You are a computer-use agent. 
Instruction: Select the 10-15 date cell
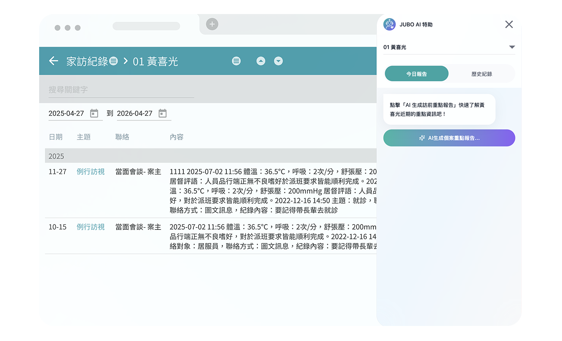(58, 227)
